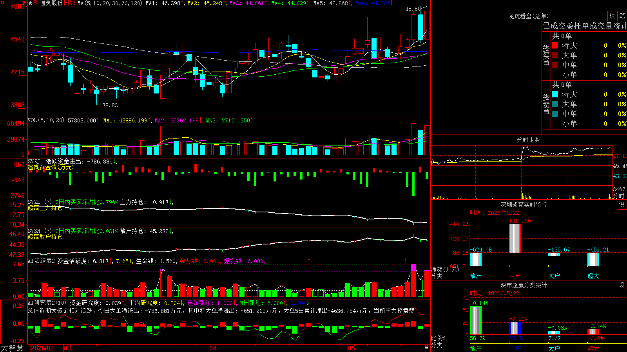Click the 2026/02 date label on the time axis
This screenshot has width=627, height=352.
[x=42, y=348]
